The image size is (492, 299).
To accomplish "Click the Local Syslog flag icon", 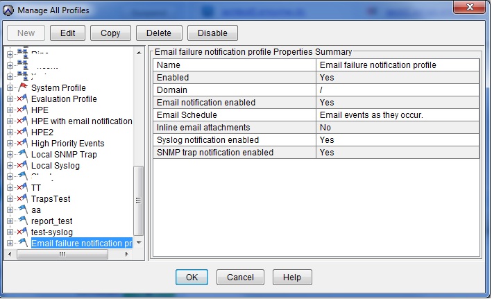I will 22,165.
